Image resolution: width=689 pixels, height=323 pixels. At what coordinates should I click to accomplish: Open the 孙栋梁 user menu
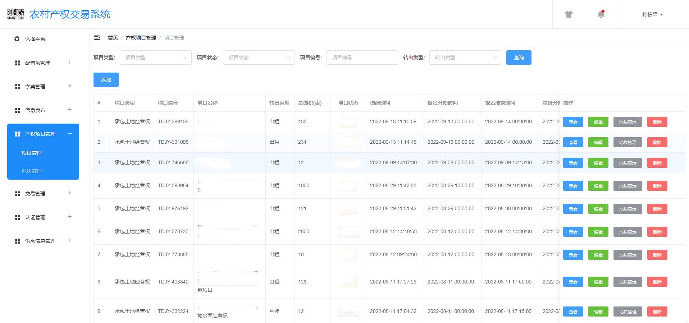click(x=653, y=14)
